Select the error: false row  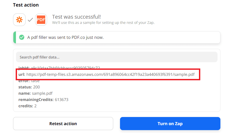[x=29, y=81]
